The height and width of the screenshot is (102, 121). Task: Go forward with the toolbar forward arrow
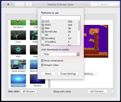pos(22,4)
